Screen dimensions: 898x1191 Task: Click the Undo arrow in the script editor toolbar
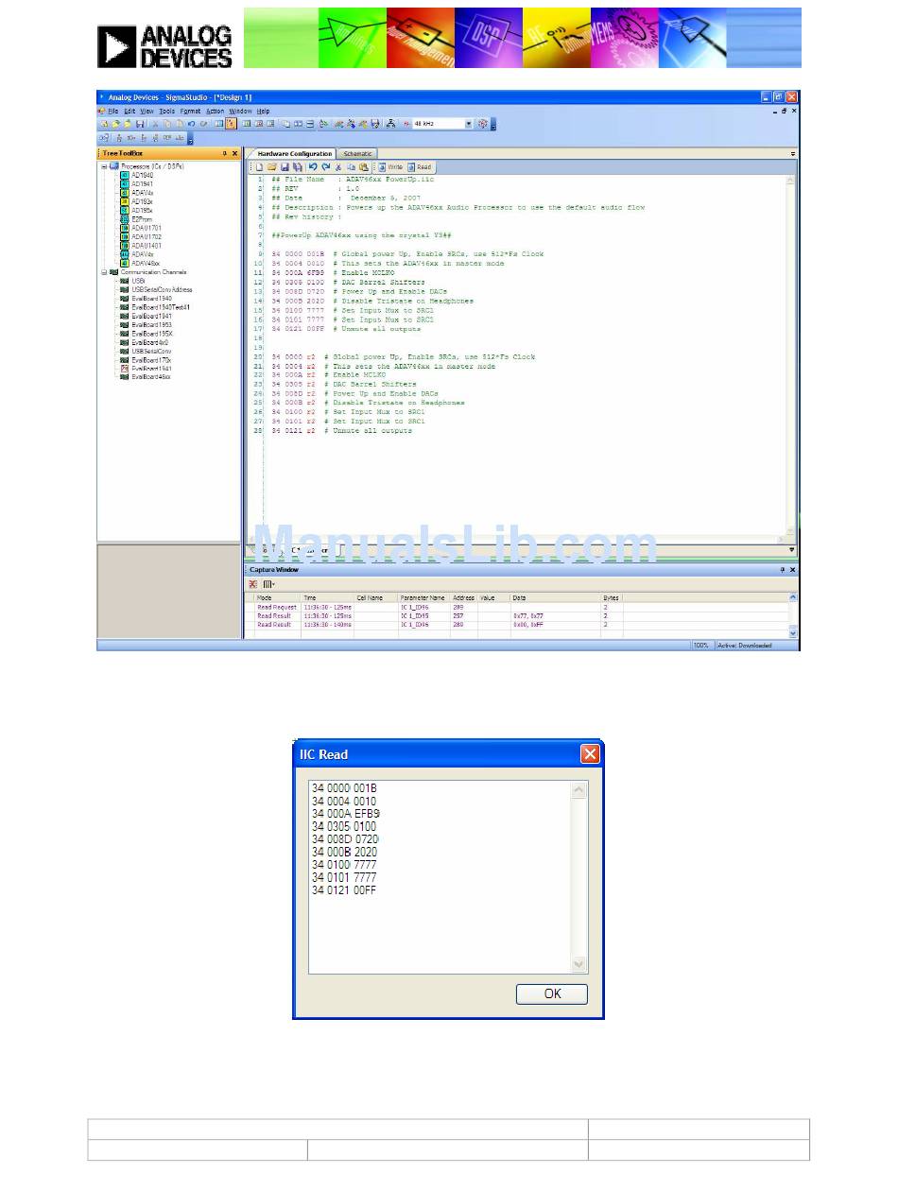313,167
